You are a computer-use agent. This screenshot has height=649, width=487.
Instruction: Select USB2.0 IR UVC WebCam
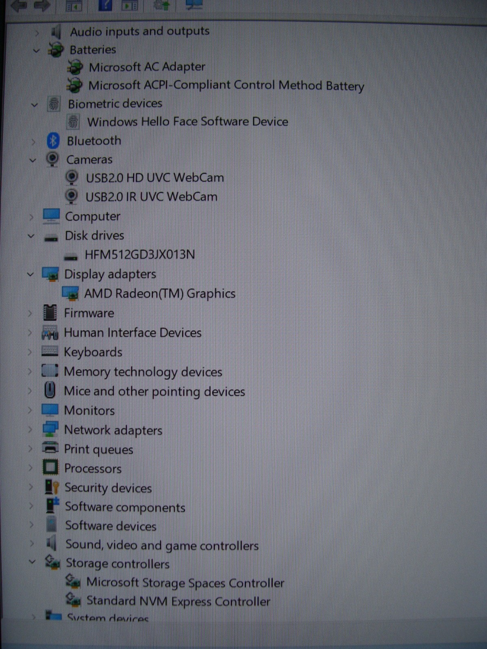tap(151, 197)
